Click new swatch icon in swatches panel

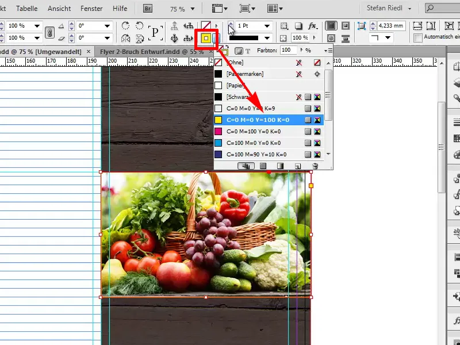pyautogui.click(x=297, y=166)
